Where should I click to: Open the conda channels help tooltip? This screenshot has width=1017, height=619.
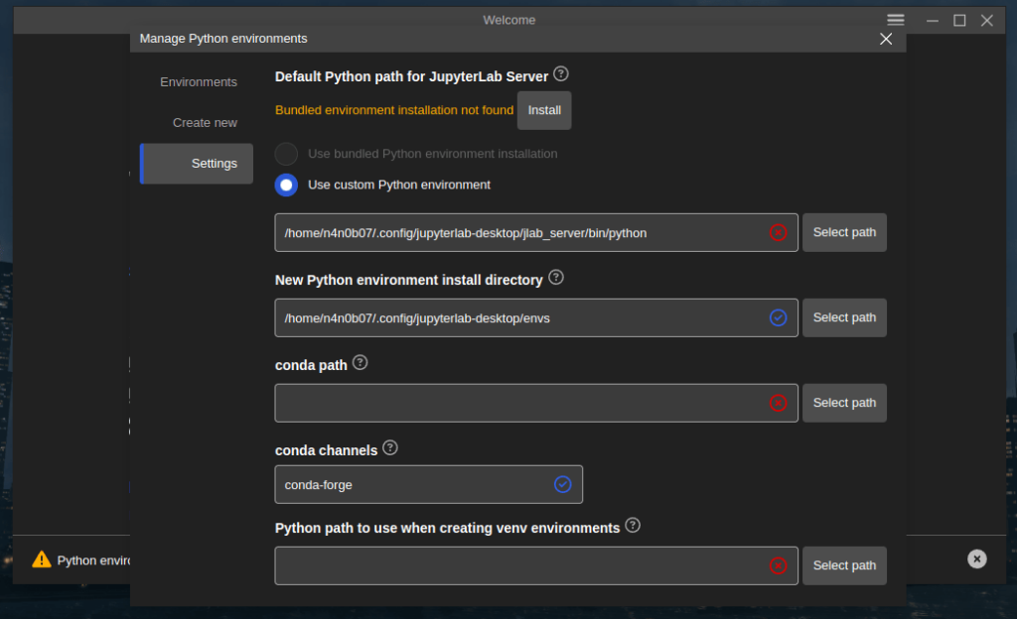389,447
